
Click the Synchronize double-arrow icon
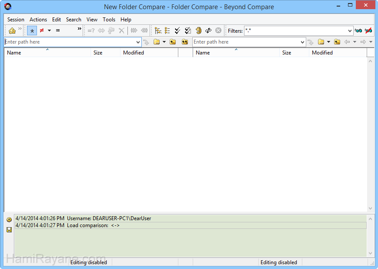click(x=101, y=31)
